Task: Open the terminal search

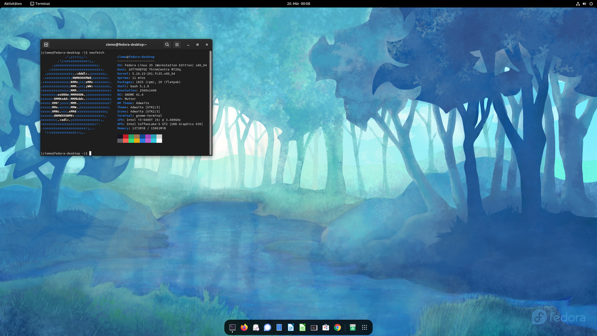Action: pos(167,44)
